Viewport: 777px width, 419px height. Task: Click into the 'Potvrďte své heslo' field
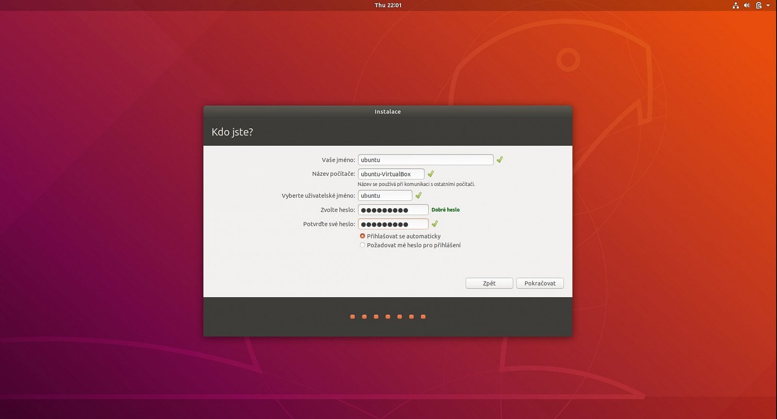[x=393, y=224]
